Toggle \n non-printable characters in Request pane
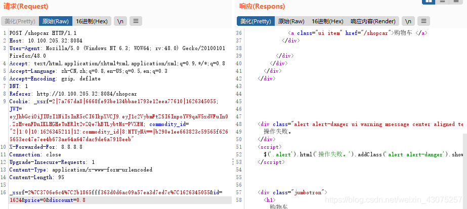 [120, 21]
